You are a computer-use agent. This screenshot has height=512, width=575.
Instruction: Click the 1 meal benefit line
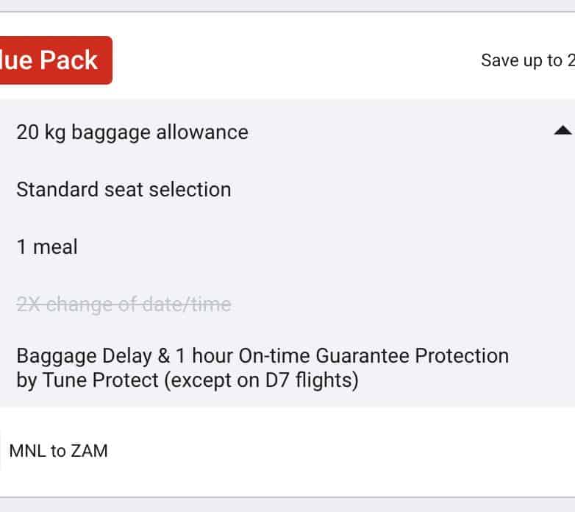[x=47, y=246]
